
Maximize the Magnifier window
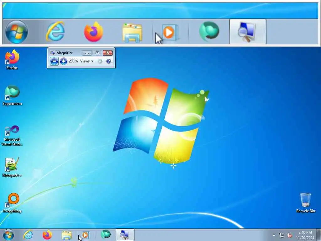[97, 53]
